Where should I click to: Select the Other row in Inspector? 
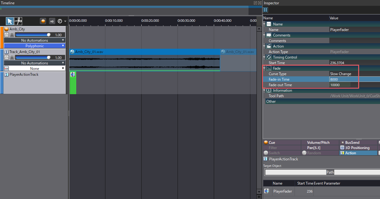tap(323, 101)
